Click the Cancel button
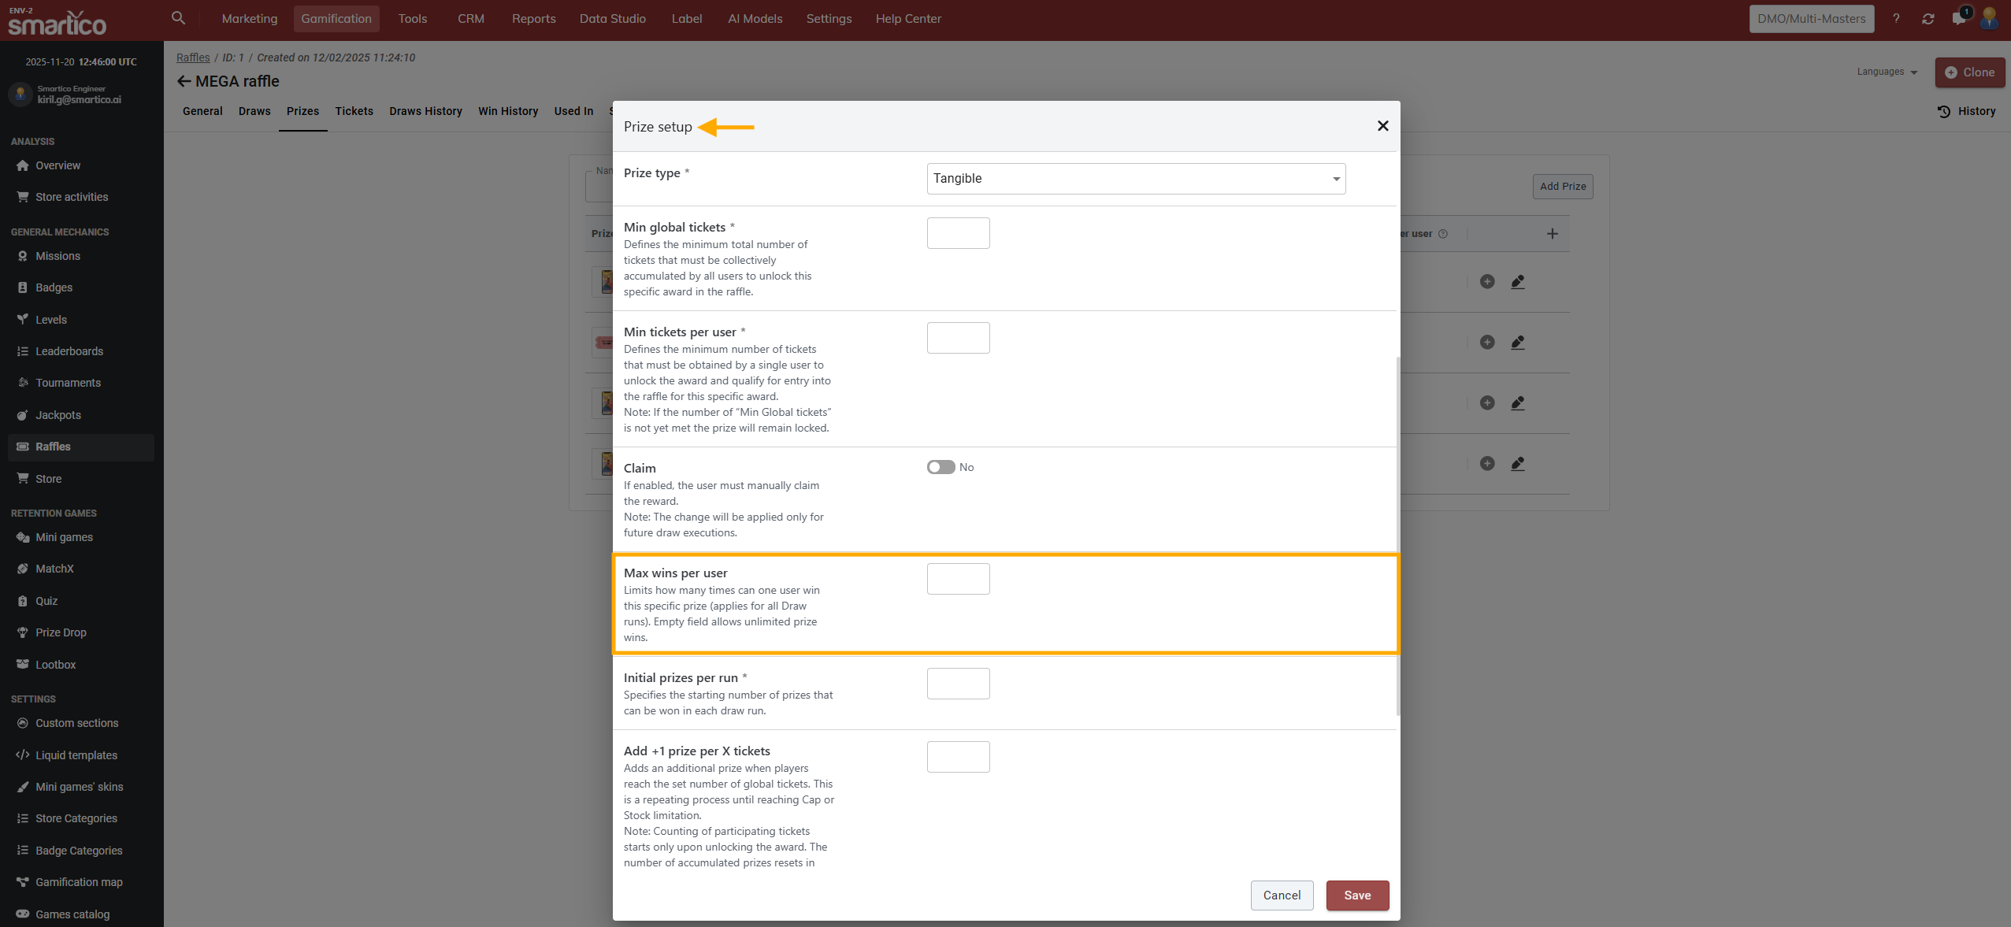 click(1282, 895)
